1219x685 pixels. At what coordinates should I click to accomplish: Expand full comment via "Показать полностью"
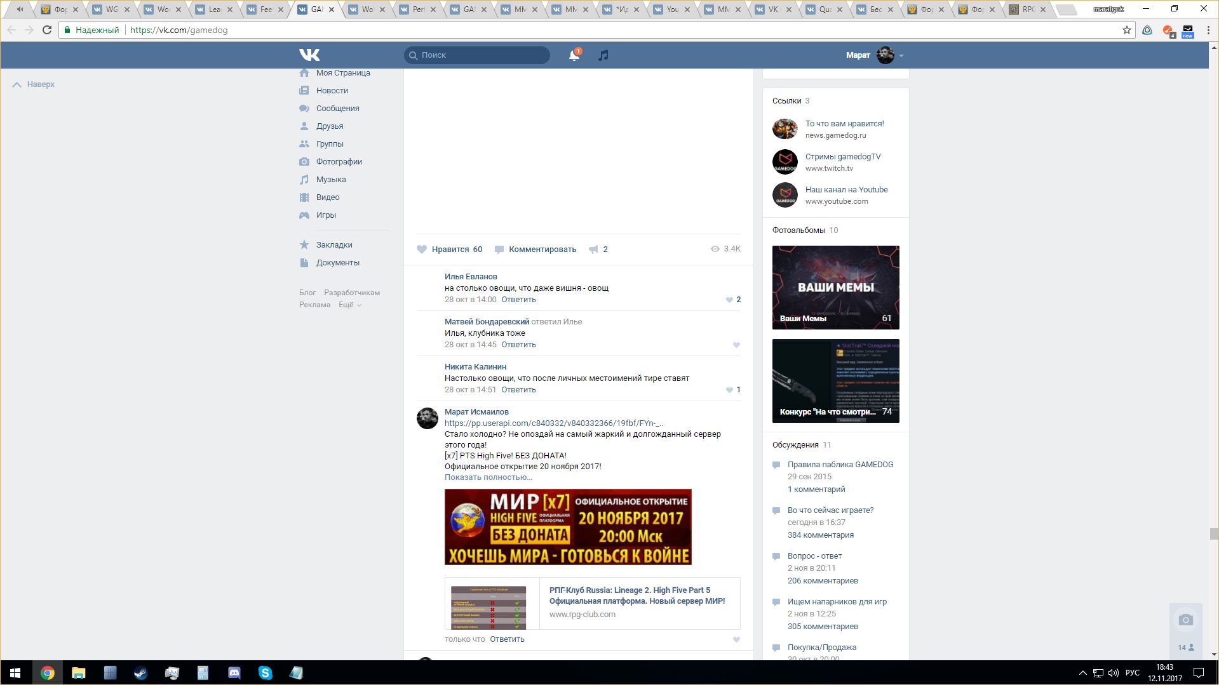click(488, 477)
